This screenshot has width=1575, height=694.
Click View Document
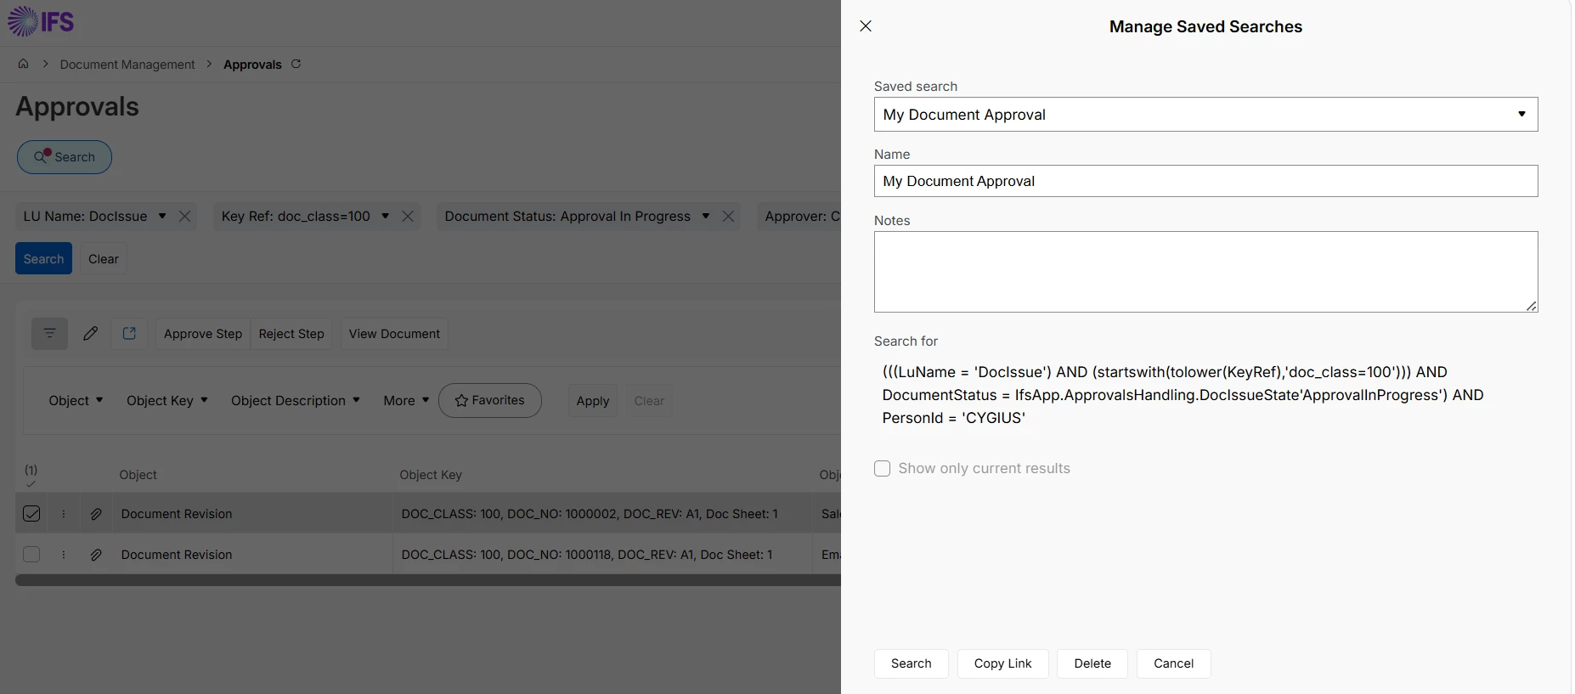click(394, 334)
